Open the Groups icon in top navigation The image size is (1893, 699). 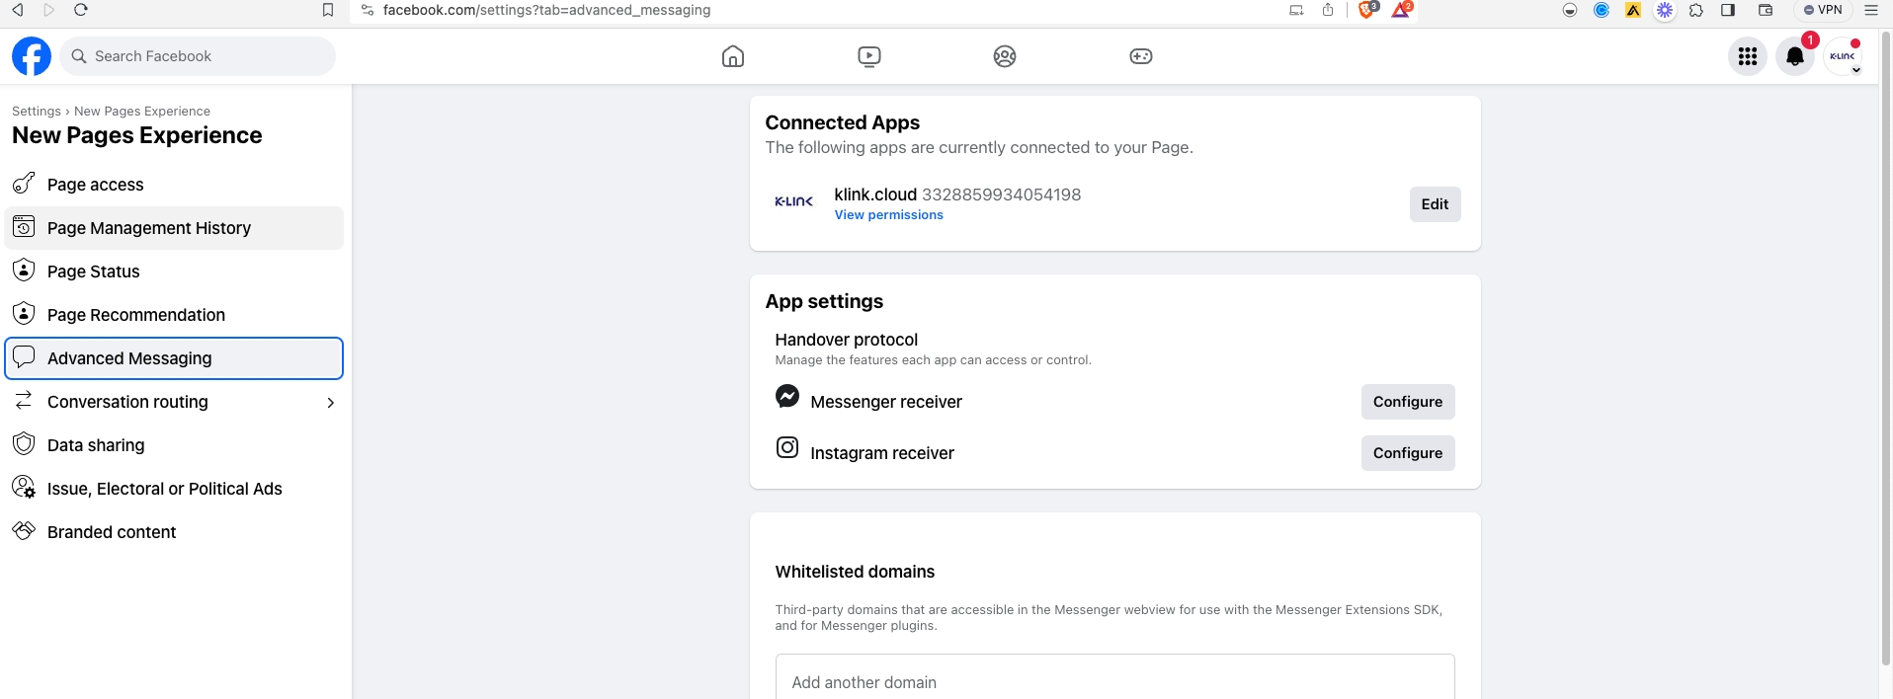pos(1004,56)
